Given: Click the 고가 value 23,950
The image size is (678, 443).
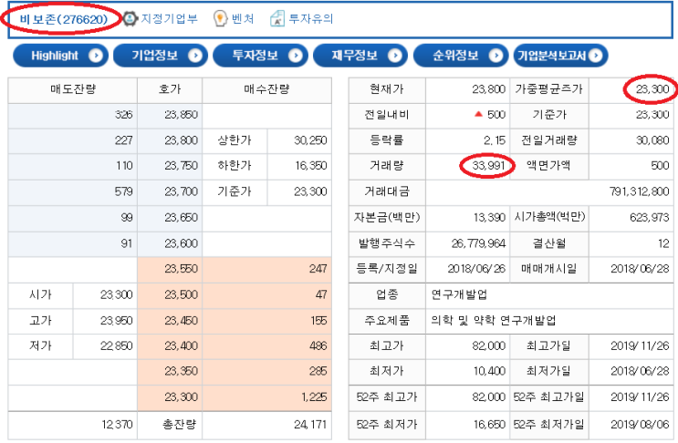Looking at the screenshot, I should click(x=117, y=321).
